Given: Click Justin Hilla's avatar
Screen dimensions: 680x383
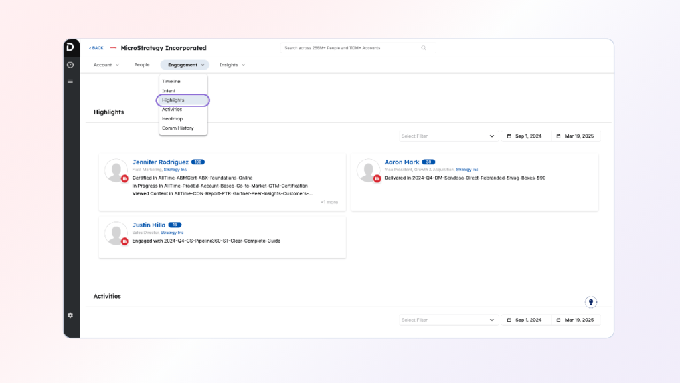Looking at the screenshot, I should click(116, 233).
